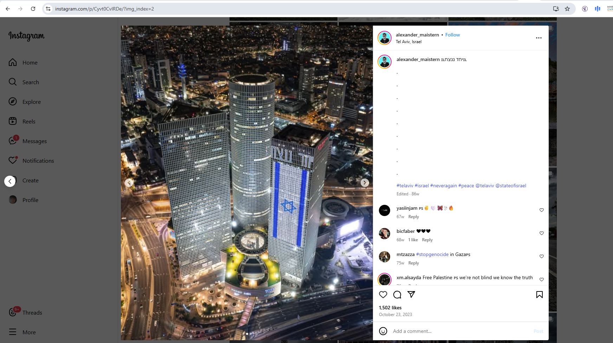Image resolution: width=613 pixels, height=343 pixels.
Task: Open the #stopgenocide hashtag
Action: coord(432,254)
